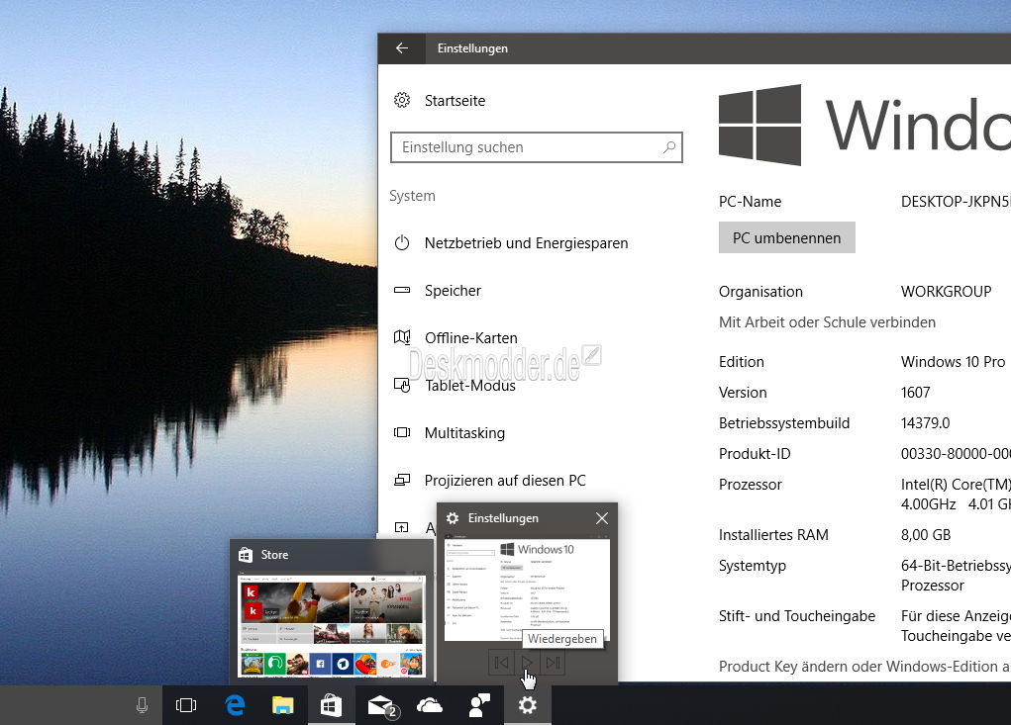Click the magnifier icon in the search box
This screenshot has height=725, width=1011.
[669, 147]
